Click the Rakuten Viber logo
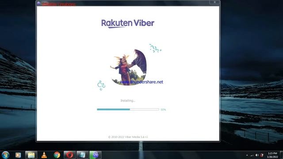283x159 pixels. (x=128, y=23)
